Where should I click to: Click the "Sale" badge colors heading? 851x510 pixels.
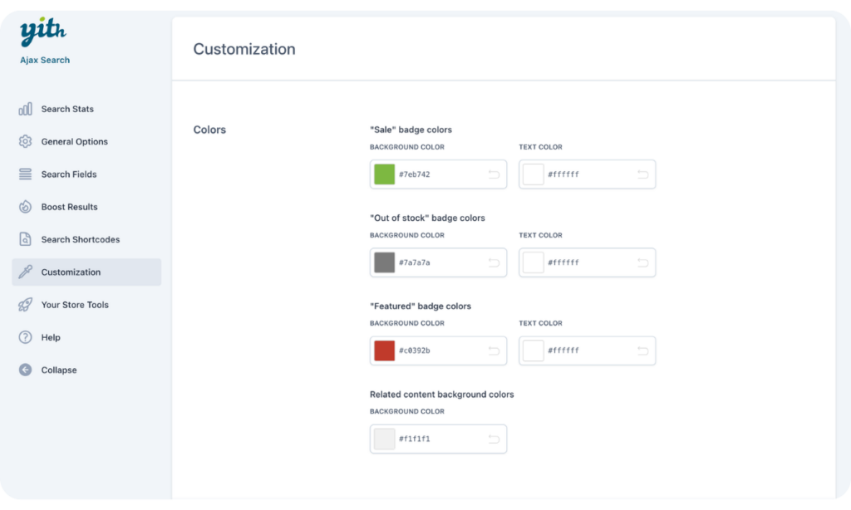(x=411, y=130)
